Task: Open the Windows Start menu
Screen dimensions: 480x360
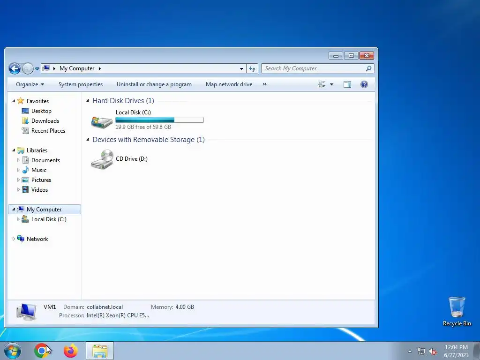Action: 12,351
